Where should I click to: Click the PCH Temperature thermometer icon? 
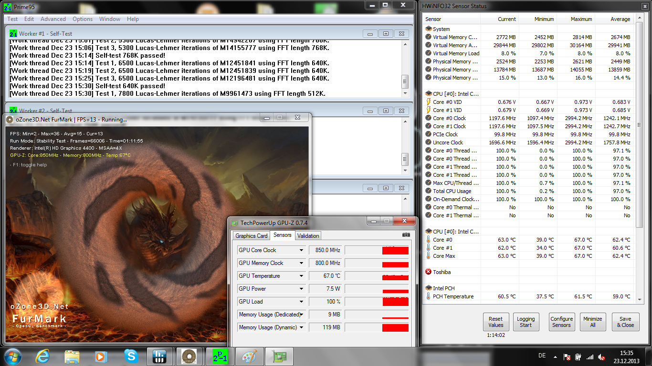[429, 296]
